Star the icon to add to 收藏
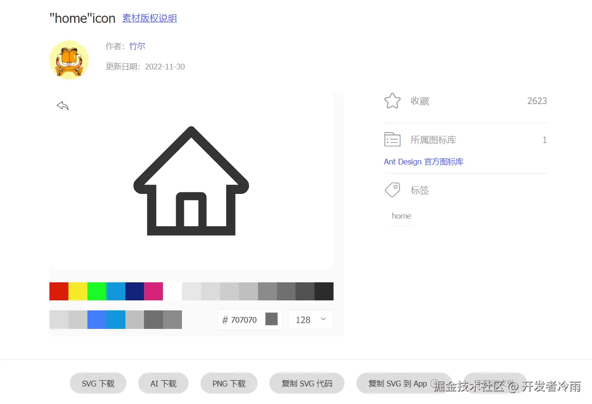592x404 pixels. pos(392,101)
